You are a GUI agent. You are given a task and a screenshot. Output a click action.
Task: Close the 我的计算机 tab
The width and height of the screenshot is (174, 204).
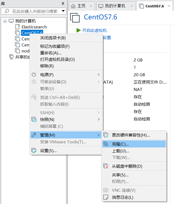pos(132,6)
